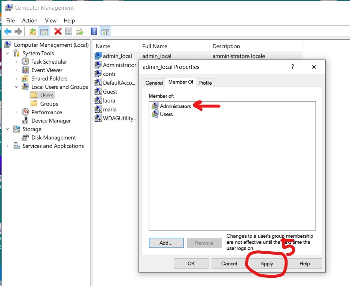Viewport: 350px width, 286px height.
Task: Click the Up one level folder icon
Action: point(33,32)
